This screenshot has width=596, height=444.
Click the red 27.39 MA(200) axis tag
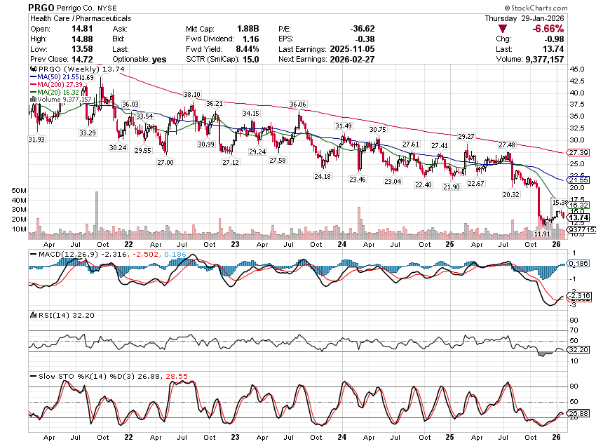coord(578,152)
